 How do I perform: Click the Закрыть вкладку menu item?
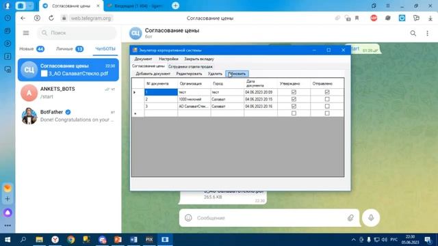[199, 59]
